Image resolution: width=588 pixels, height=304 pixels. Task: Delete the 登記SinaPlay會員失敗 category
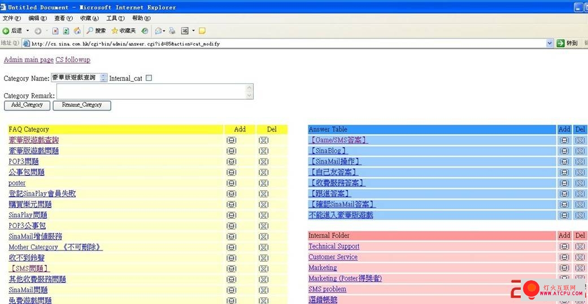pyautogui.click(x=264, y=193)
